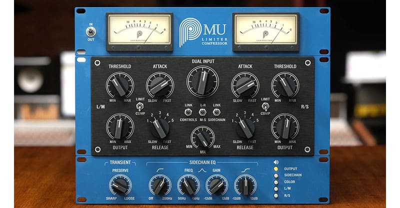
Task: Select the Color monitor option
Action: click(x=276, y=182)
